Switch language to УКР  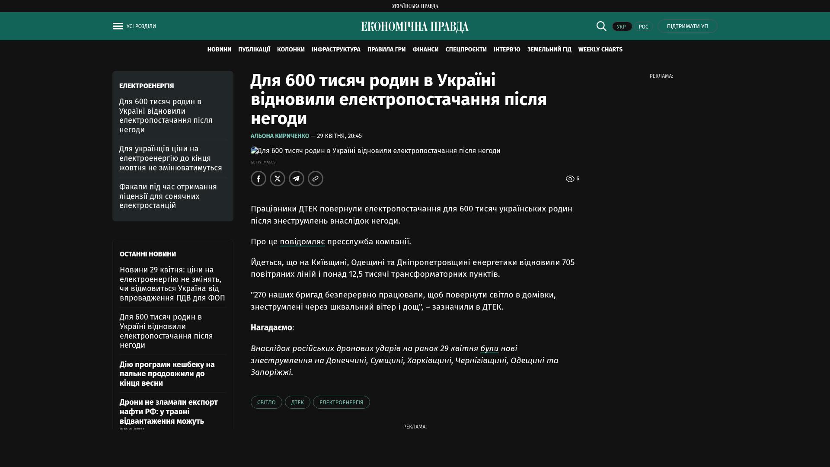click(622, 27)
